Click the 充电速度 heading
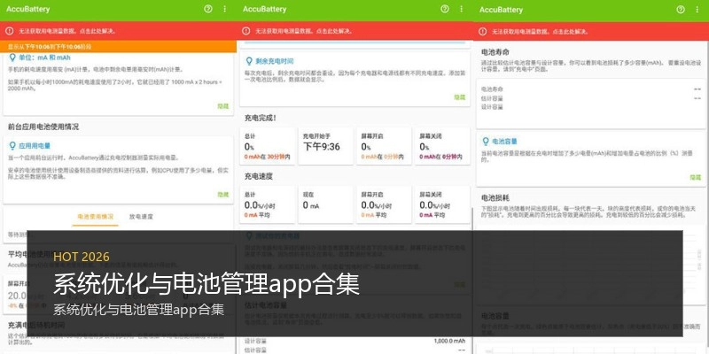Viewport: 709px width, 354px height. click(259, 176)
